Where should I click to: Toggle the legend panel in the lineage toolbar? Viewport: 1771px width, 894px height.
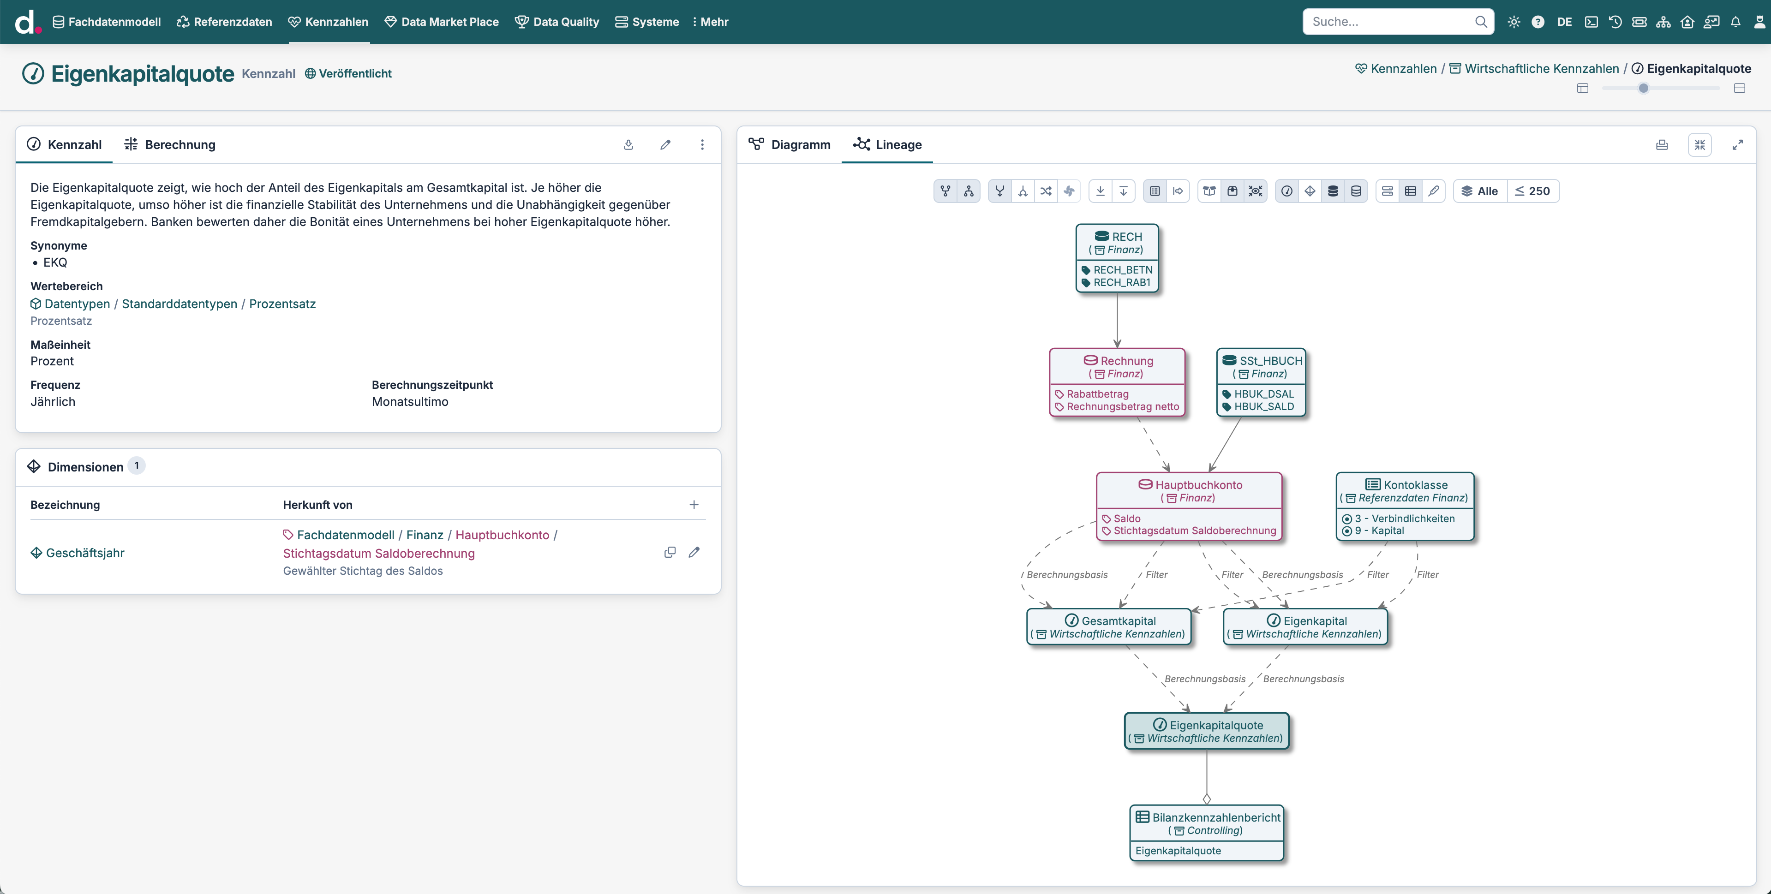[1155, 191]
